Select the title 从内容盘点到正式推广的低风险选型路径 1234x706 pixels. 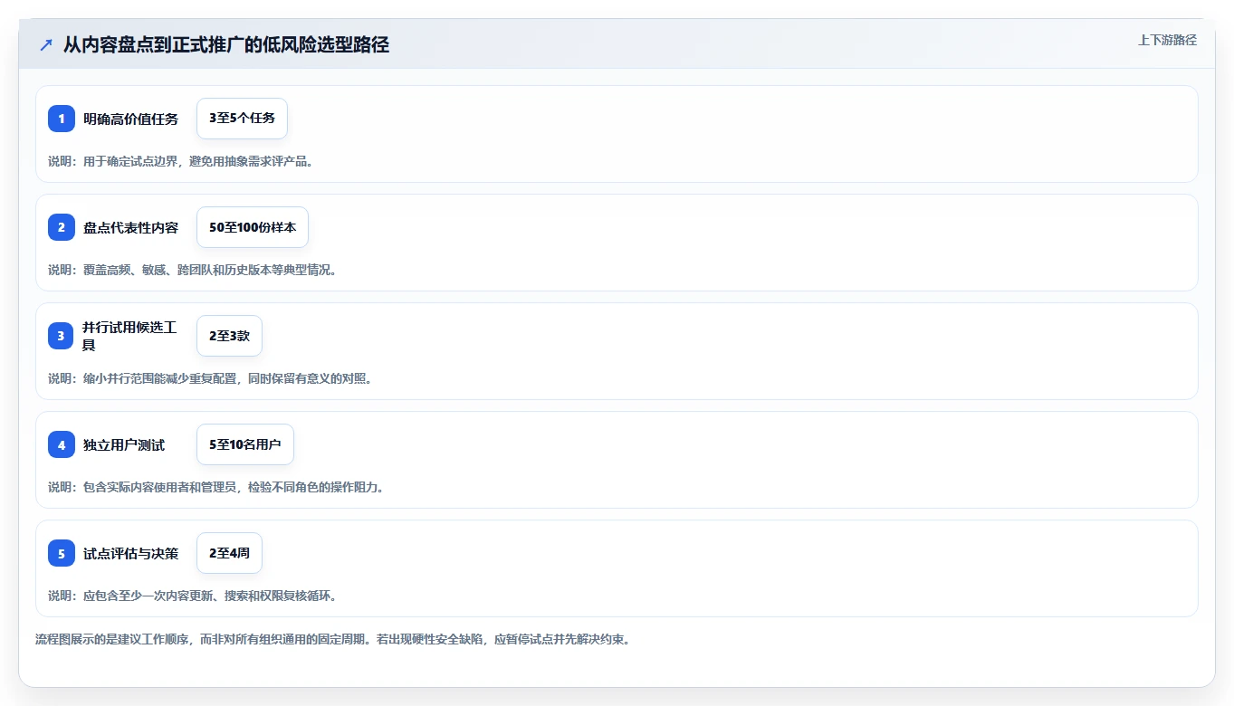point(226,44)
